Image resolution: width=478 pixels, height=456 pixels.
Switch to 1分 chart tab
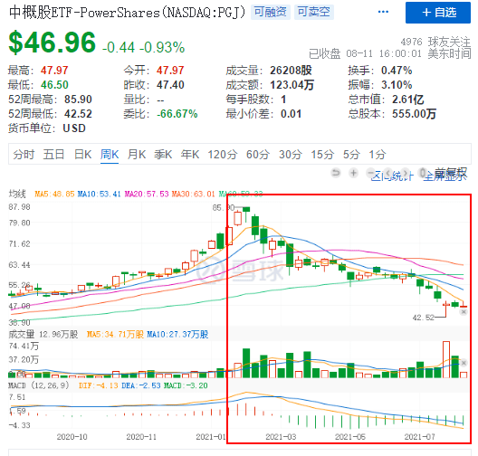tap(378, 155)
